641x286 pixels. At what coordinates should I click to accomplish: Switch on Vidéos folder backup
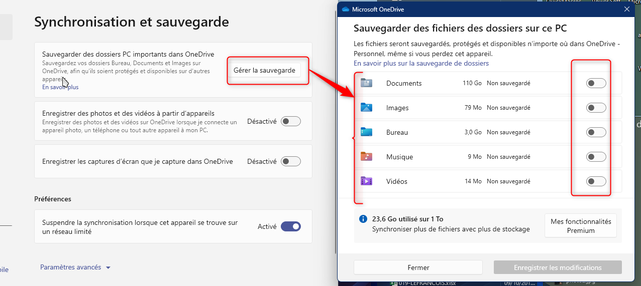click(x=596, y=181)
